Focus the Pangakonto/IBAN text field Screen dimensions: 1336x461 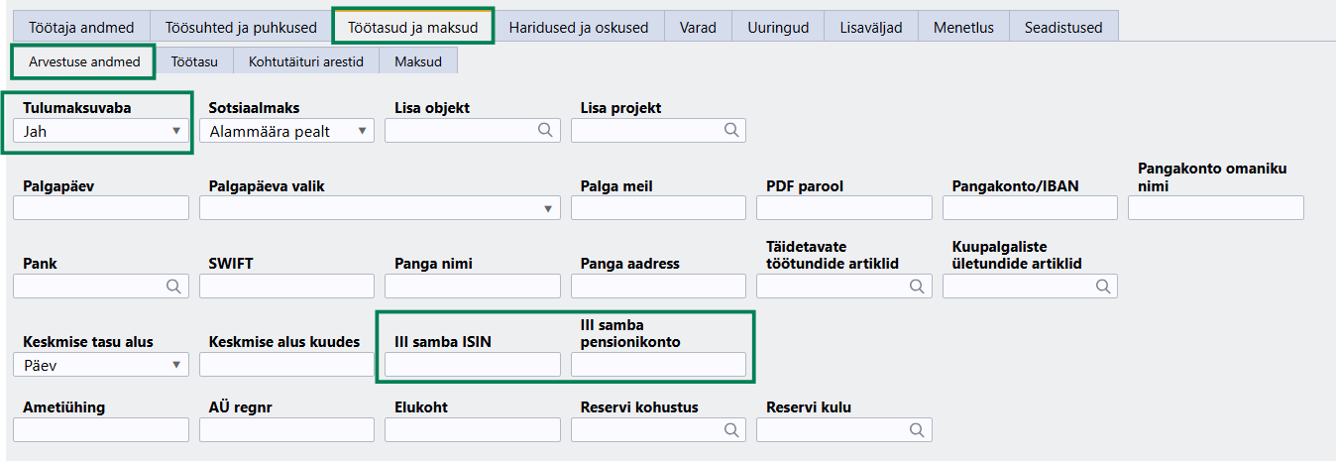(x=1030, y=208)
